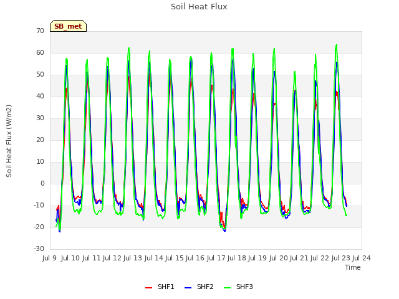Click the 50 y-axis tick label
Screen dimensions: 399x299
tap(40, 75)
